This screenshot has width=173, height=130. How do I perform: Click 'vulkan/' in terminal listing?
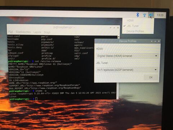click(79, 42)
